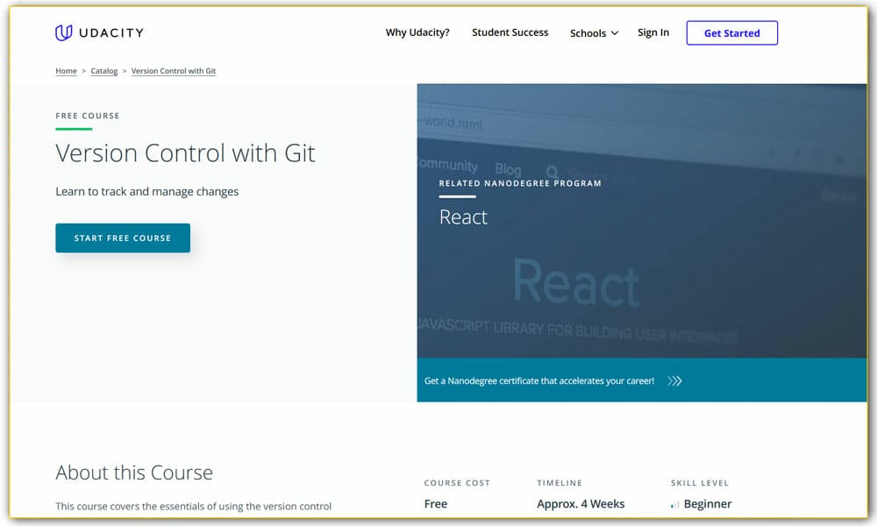Click the Sign In link
The width and height of the screenshot is (877, 526).
[652, 32]
